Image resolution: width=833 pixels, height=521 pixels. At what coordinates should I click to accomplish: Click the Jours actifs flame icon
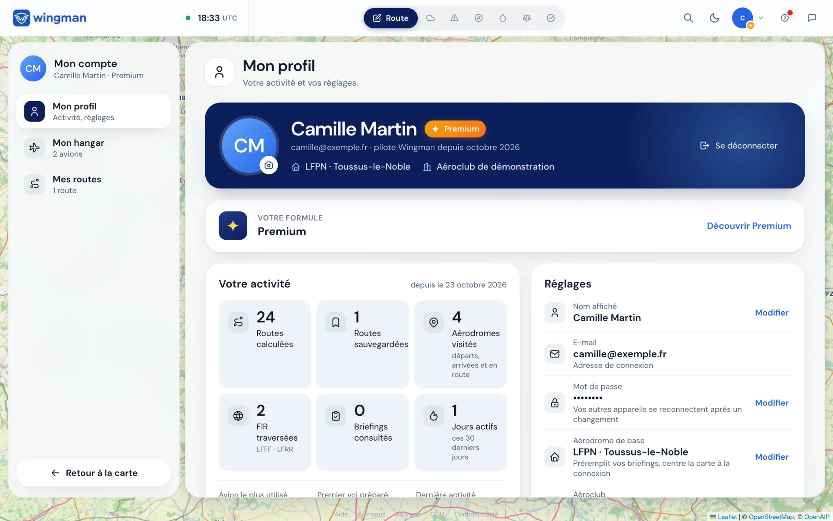433,416
